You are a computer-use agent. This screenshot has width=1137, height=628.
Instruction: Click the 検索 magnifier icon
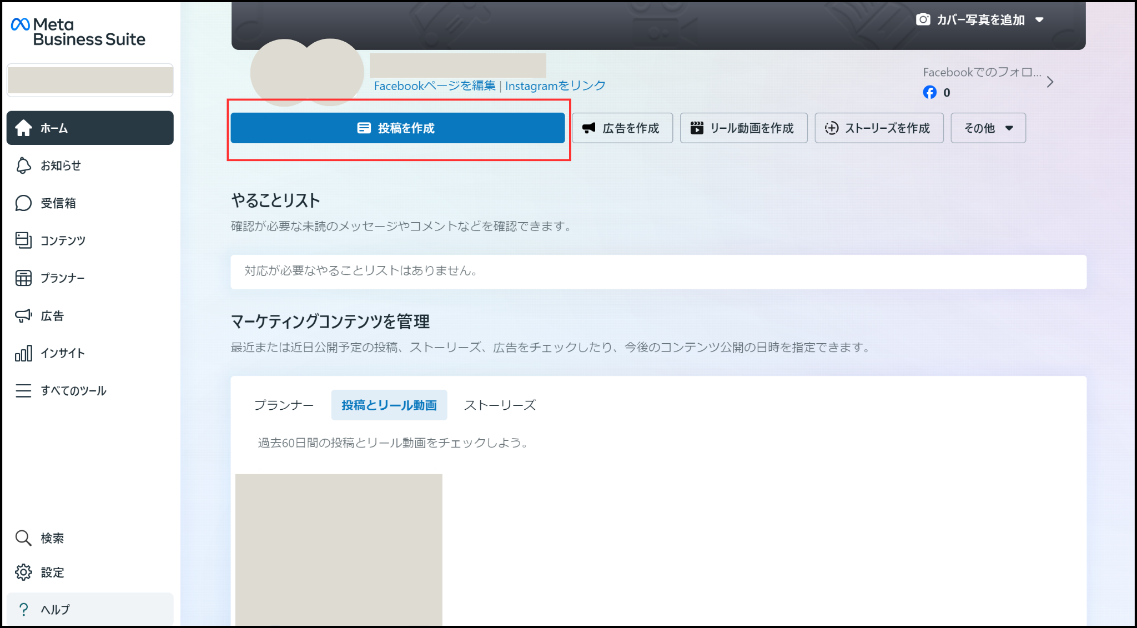(23, 537)
